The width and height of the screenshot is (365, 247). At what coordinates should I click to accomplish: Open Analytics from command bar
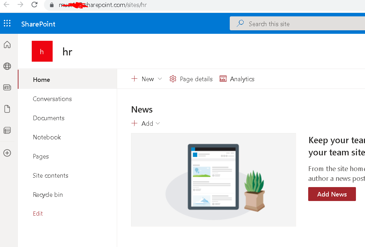pos(237,79)
